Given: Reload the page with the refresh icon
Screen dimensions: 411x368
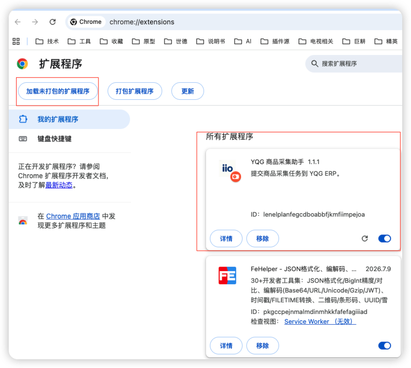Looking at the screenshot, I should [53, 22].
